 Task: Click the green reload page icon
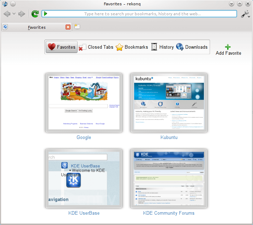35,14
